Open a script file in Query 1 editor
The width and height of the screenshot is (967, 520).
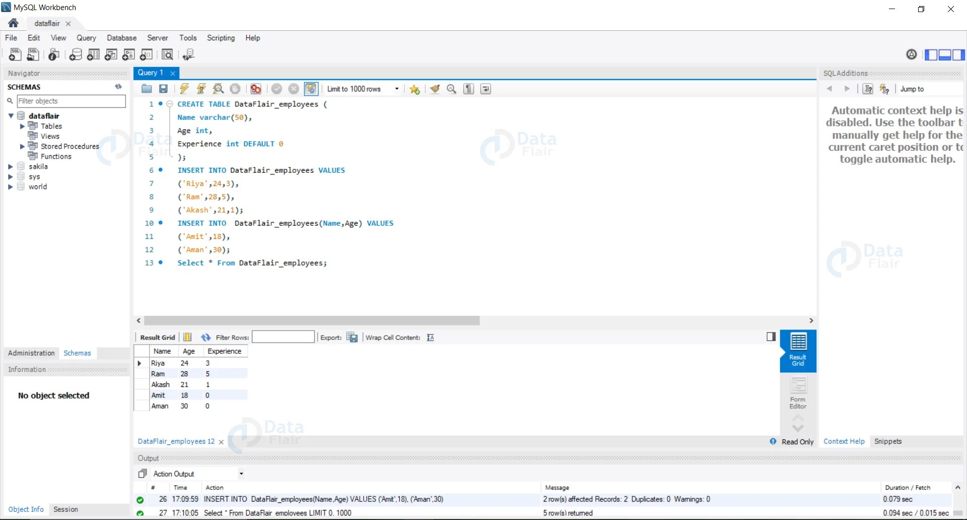[147, 89]
